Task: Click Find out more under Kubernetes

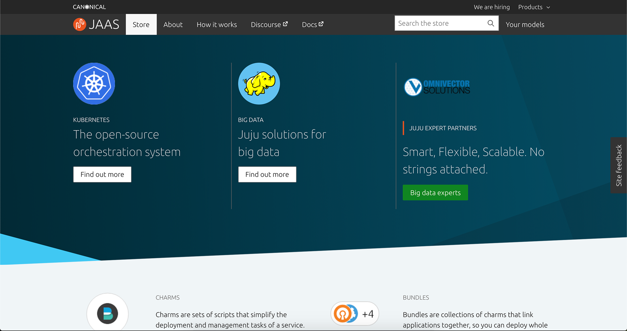Action: [102, 174]
